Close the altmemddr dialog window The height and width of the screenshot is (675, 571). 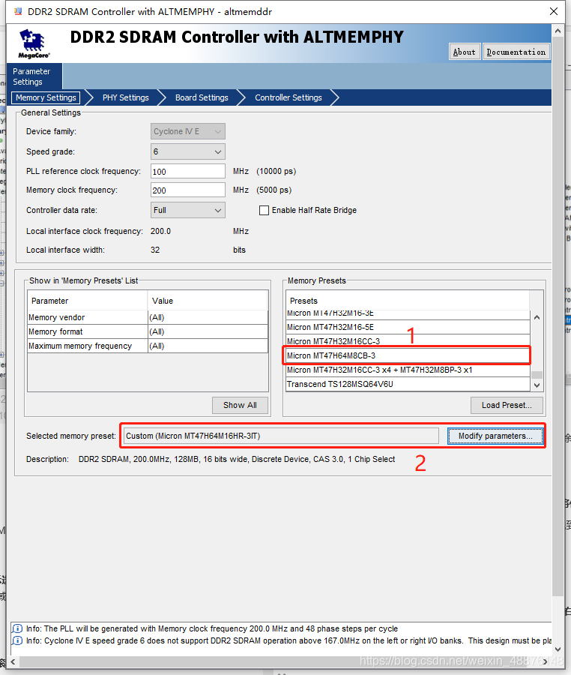coord(554,11)
